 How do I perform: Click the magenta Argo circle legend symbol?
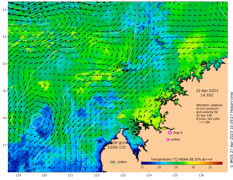(x=170, y=133)
